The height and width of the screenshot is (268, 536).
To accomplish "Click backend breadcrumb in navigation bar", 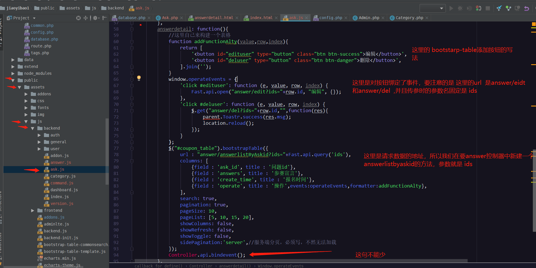I will (x=116, y=8).
